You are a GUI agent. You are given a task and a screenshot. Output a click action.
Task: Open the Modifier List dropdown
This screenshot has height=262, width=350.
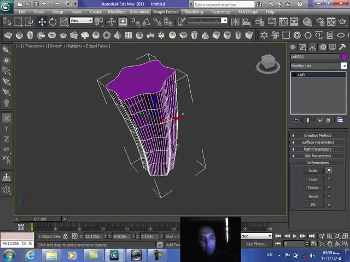pos(344,65)
